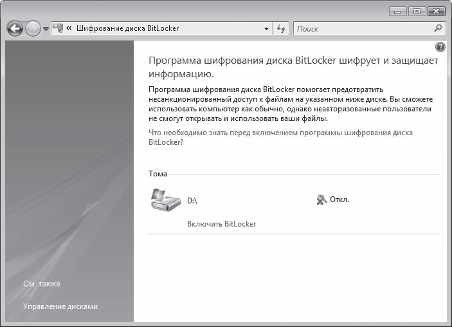This screenshot has height=327, width=452.
Task: Click the 'Включить BitLocker' link
Action: pyautogui.click(x=221, y=224)
